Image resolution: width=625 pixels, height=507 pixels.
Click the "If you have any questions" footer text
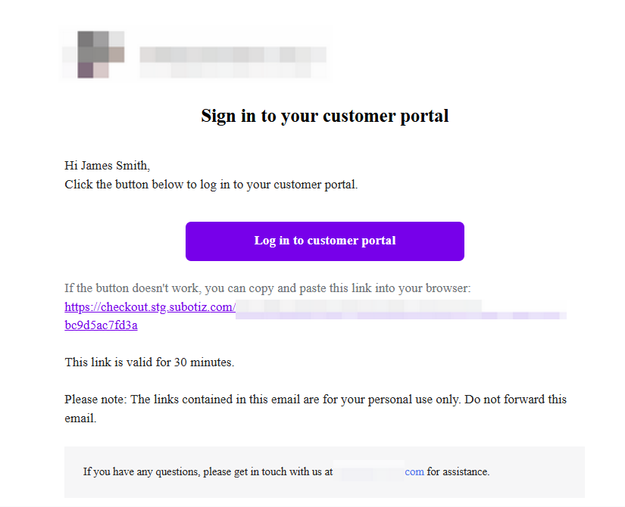[208, 472]
